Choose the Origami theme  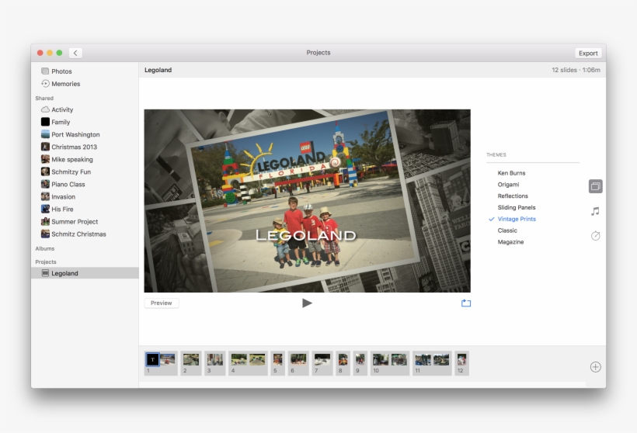point(508,184)
